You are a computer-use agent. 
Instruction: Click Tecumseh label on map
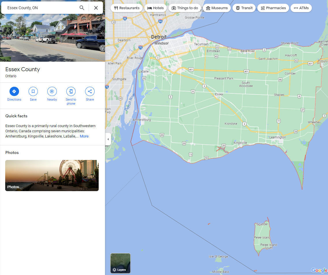[201, 44]
